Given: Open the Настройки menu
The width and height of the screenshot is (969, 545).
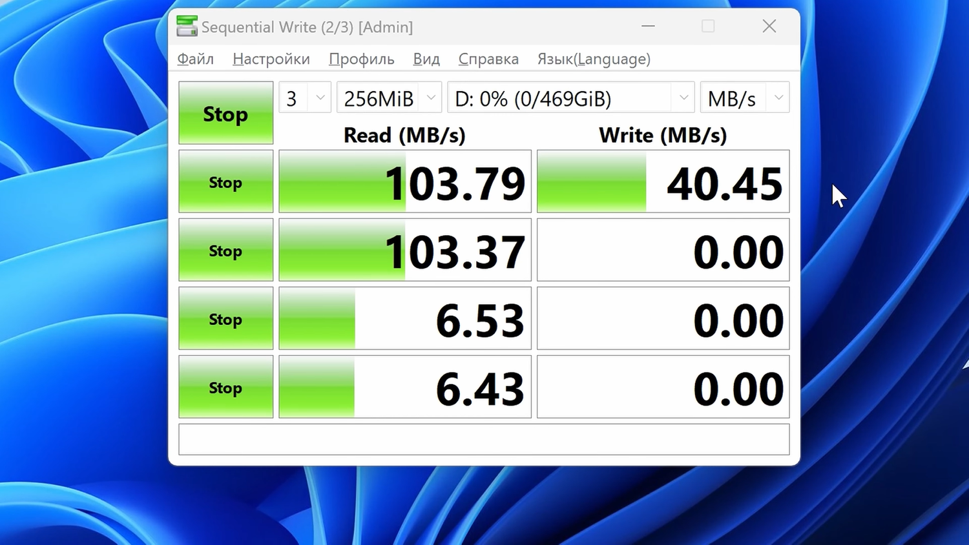Looking at the screenshot, I should pos(271,59).
